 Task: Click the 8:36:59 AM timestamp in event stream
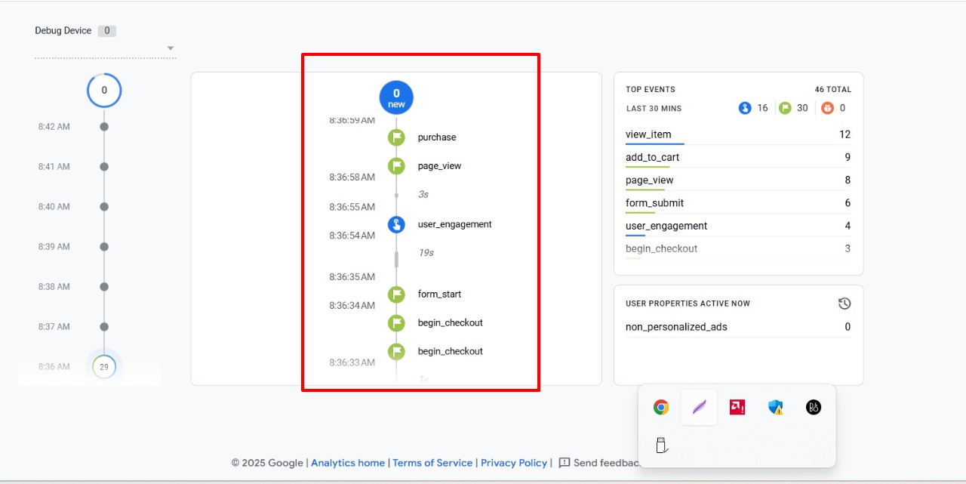[x=352, y=120]
